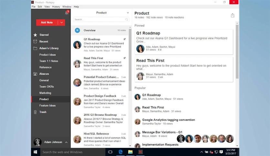Open Starred notes in sidebar
Screen dimensions: 270x156
(44, 35)
